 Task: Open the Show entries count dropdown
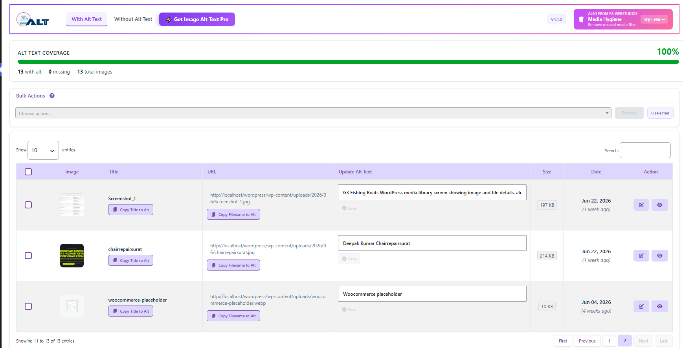pos(43,150)
